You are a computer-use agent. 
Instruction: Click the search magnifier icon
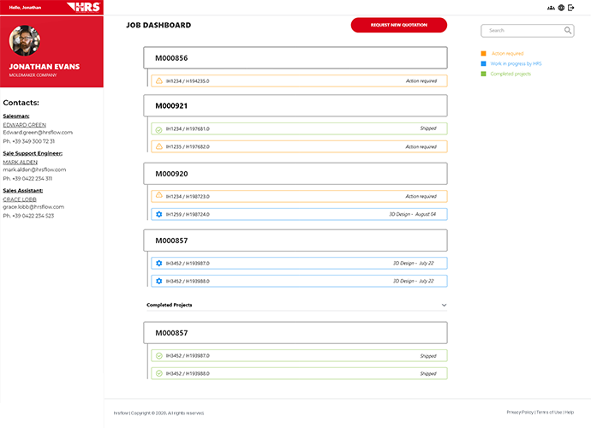[x=568, y=31]
